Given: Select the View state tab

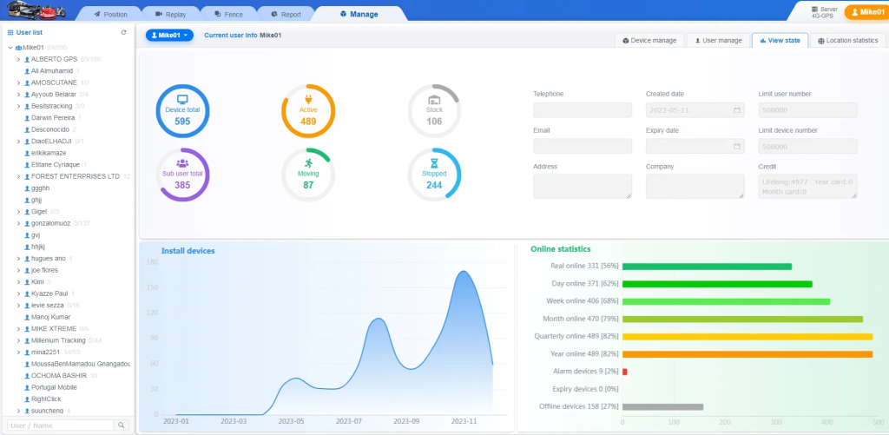Looking at the screenshot, I should click(x=780, y=40).
